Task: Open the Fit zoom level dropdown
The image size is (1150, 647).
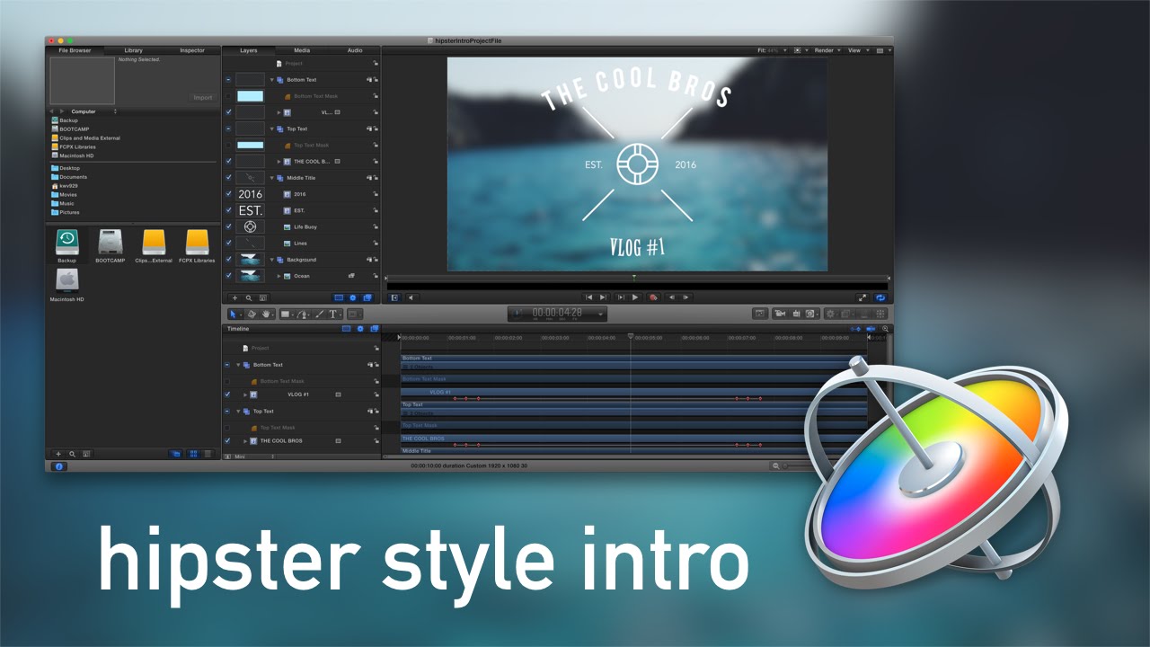Action: tap(772, 50)
